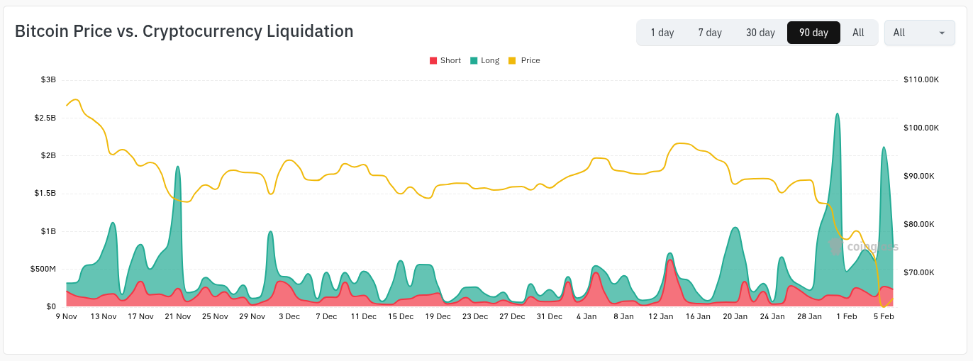Select the 30 day time range
Screen dimensions: 973x361
point(760,33)
